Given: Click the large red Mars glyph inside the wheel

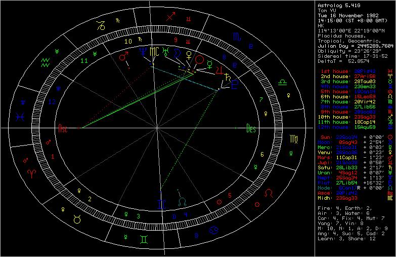Looking at the screenshot, I should pyautogui.click(x=124, y=56).
